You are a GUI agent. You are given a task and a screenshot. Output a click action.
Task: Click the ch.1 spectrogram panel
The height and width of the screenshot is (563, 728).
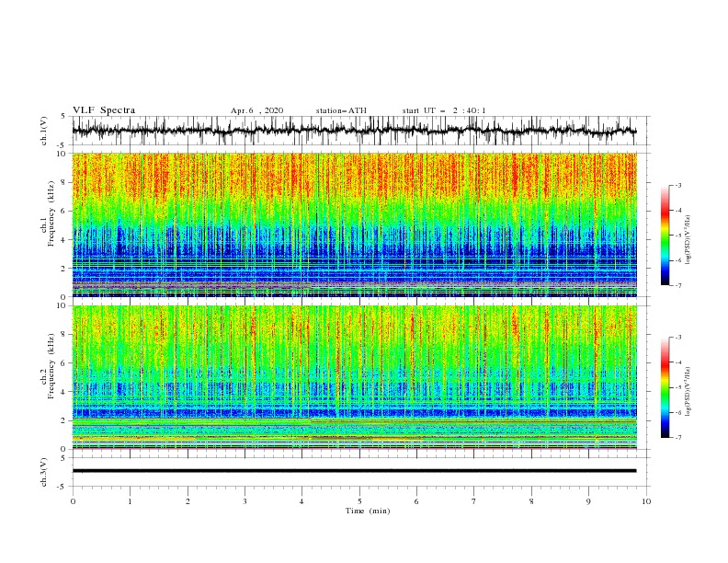coord(354,224)
